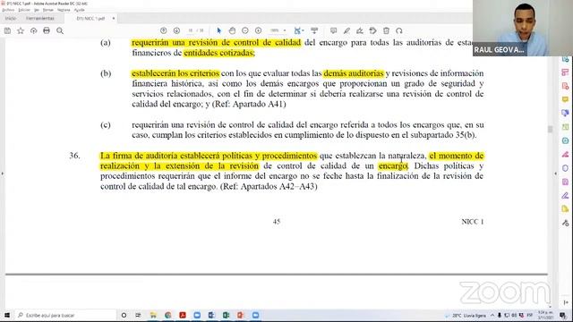The height and width of the screenshot is (322, 573).
Task: Show hidden system tray icons chevron
Action: 492,316
